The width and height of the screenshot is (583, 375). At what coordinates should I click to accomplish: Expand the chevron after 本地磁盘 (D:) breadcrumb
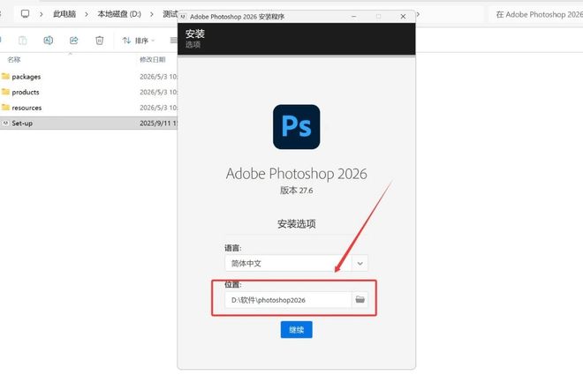point(152,14)
